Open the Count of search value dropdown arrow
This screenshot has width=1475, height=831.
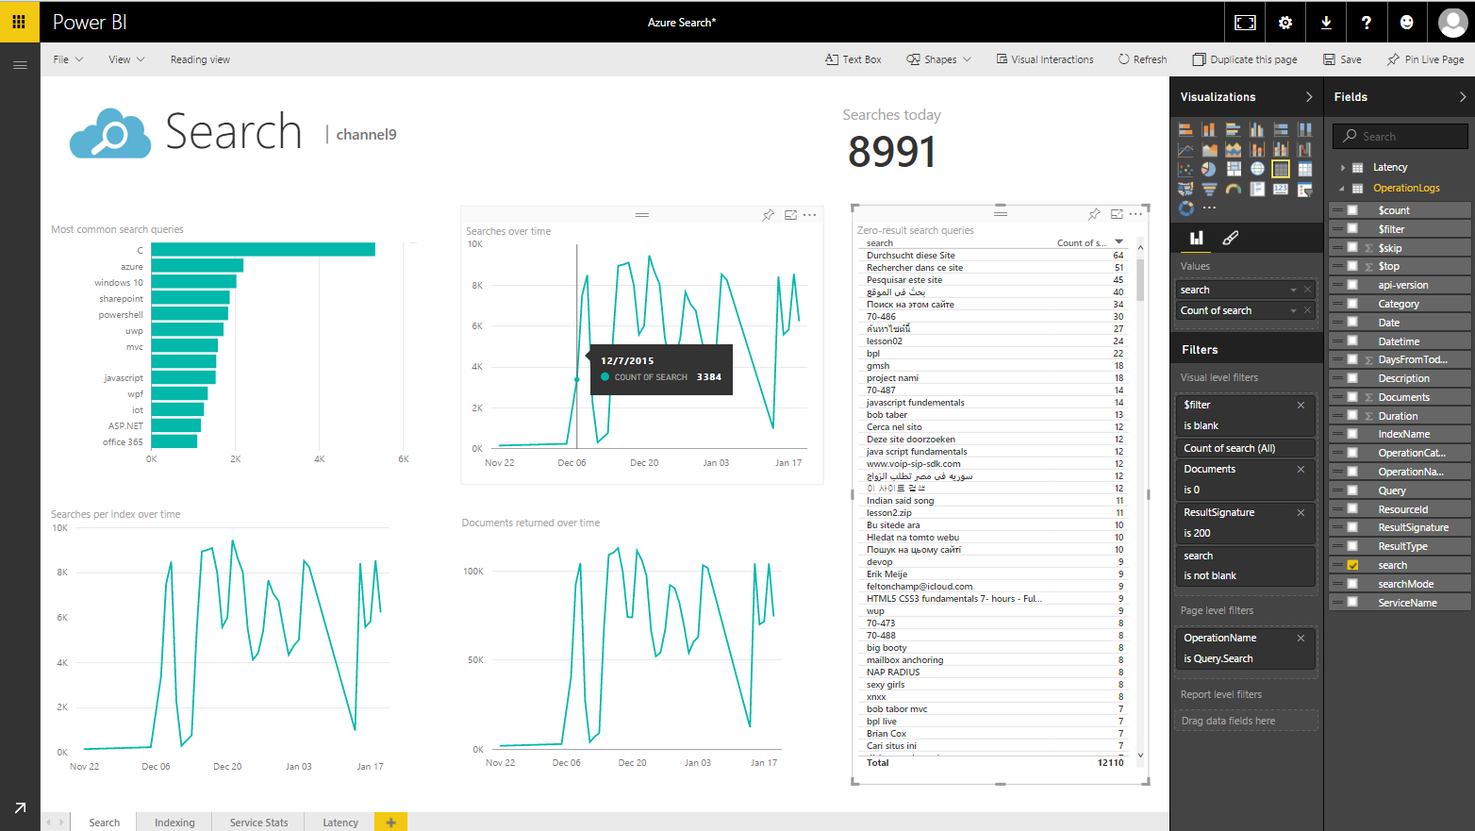click(1293, 310)
